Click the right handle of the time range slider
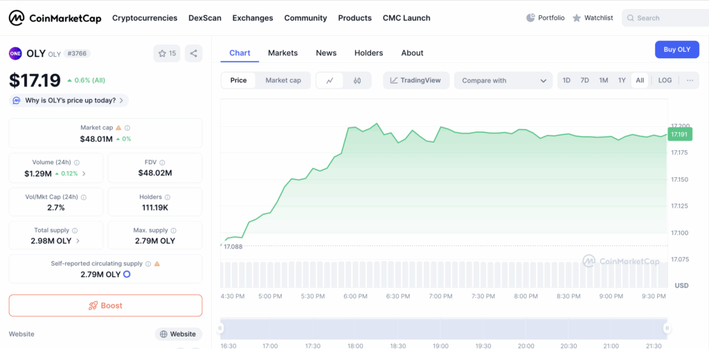This screenshot has height=349, width=709. coord(667,328)
